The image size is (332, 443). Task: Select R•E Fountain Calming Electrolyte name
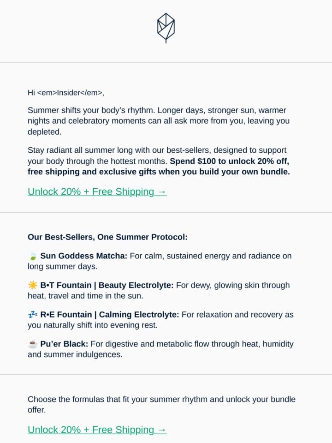click(110, 314)
